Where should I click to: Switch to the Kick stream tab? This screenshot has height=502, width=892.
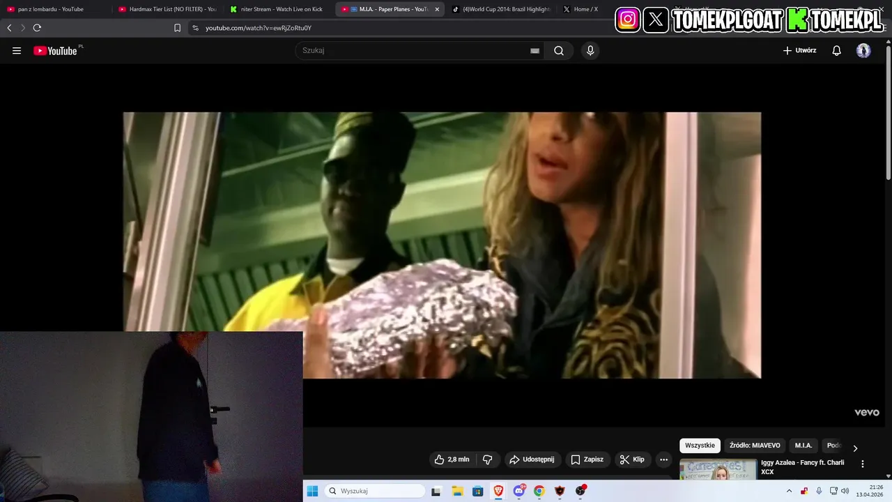coord(279,9)
